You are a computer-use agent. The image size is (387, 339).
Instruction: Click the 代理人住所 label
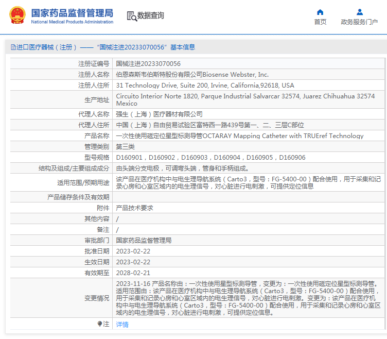pyautogui.click(x=94, y=125)
